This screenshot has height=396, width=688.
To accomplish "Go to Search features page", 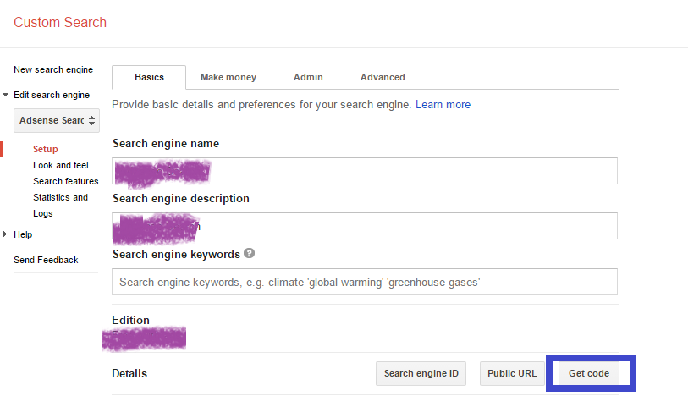I will 65,181.
